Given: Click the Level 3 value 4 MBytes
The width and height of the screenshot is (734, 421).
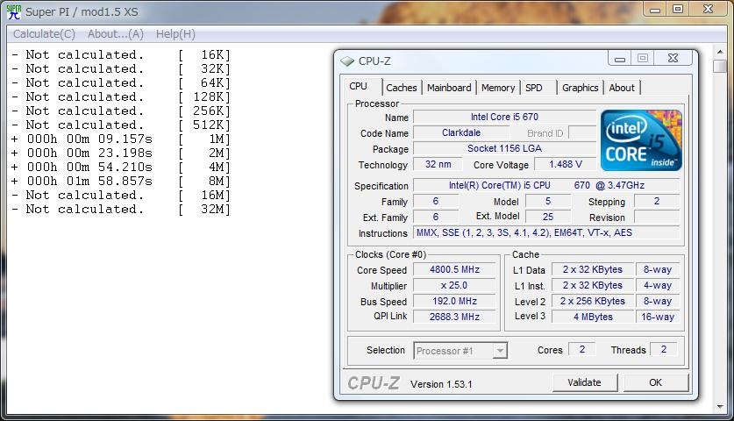Looking at the screenshot, I should click(x=593, y=317).
